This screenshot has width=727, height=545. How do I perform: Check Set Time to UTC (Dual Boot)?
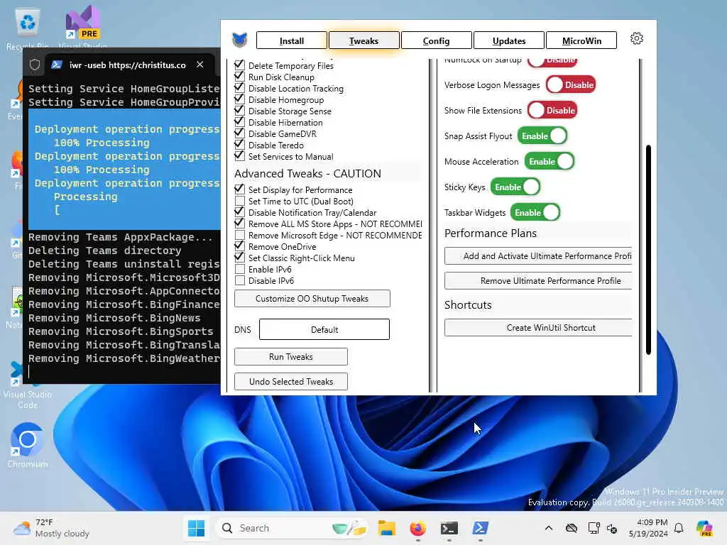click(x=240, y=201)
